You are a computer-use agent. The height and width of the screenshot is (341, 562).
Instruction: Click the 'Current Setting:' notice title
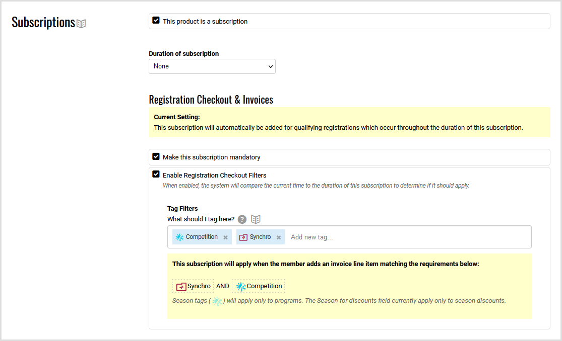pyautogui.click(x=176, y=117)
